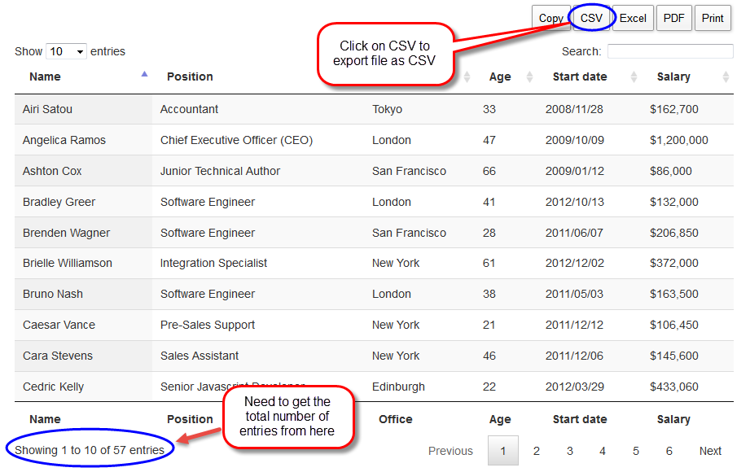Click inside the Search input field
Viewport: 750px width, 472px height.
tap(669, 51)
